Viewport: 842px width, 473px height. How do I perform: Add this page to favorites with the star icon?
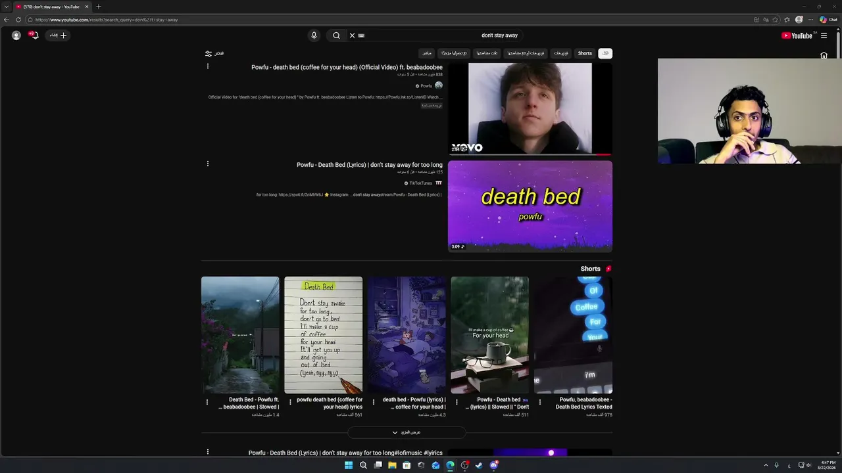click(776, 20)
